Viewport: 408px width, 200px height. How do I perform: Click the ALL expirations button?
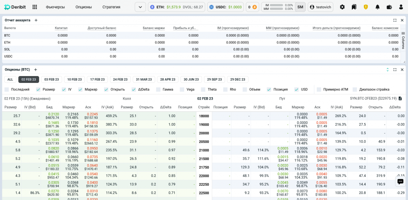point(10,79)
